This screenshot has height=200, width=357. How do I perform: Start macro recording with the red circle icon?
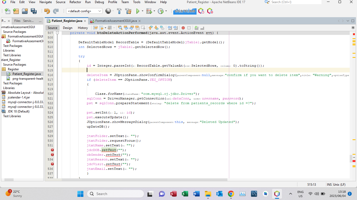(183, 28)
